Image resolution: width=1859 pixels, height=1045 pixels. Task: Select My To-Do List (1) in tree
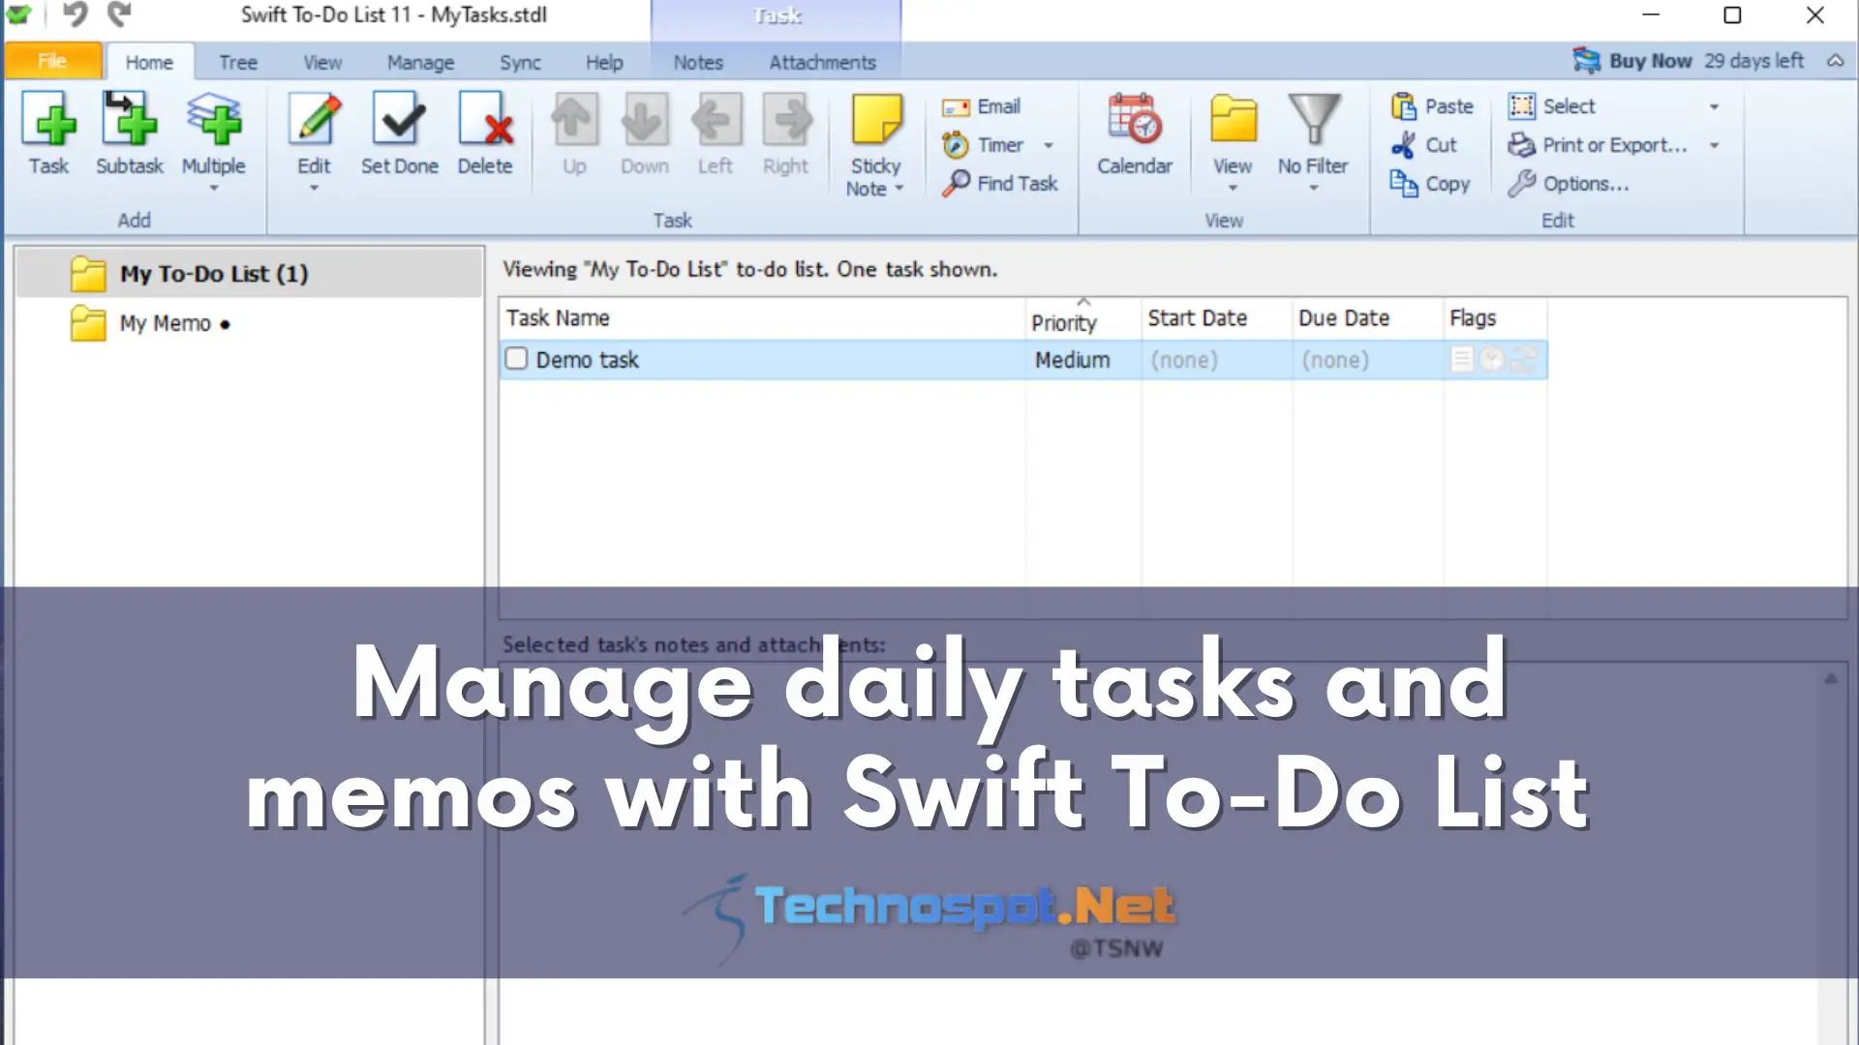click(x=250, y=274)
